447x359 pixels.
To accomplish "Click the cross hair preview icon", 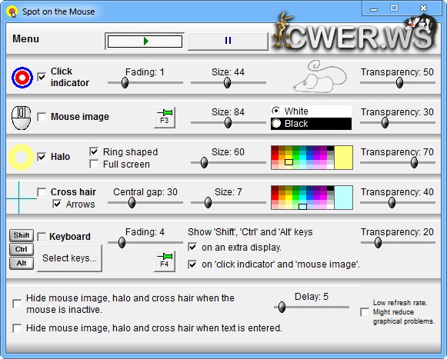I will point(19,198).
